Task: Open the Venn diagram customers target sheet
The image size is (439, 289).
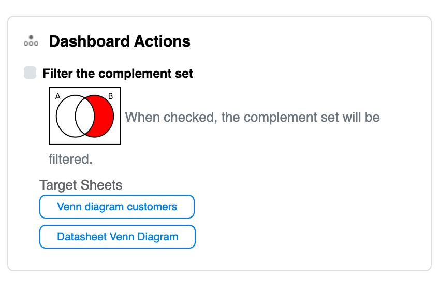Action: point(117,207)
